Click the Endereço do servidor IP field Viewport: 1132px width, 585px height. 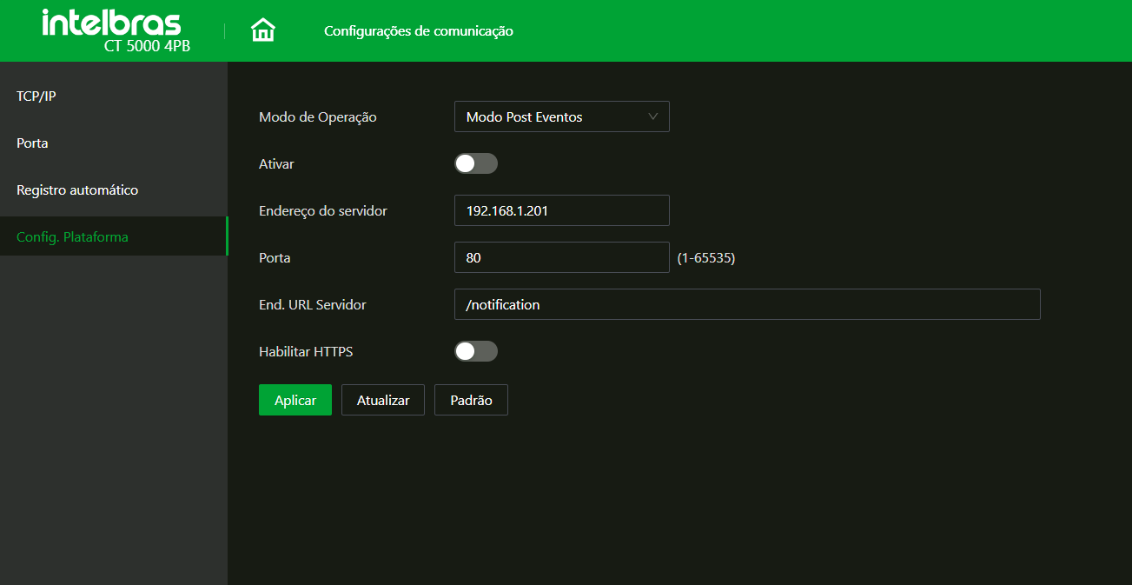coord(561,210)
